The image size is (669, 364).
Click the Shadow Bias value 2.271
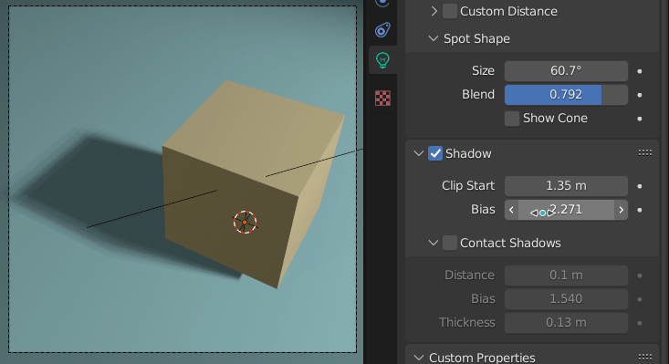(x=566, y=210)
